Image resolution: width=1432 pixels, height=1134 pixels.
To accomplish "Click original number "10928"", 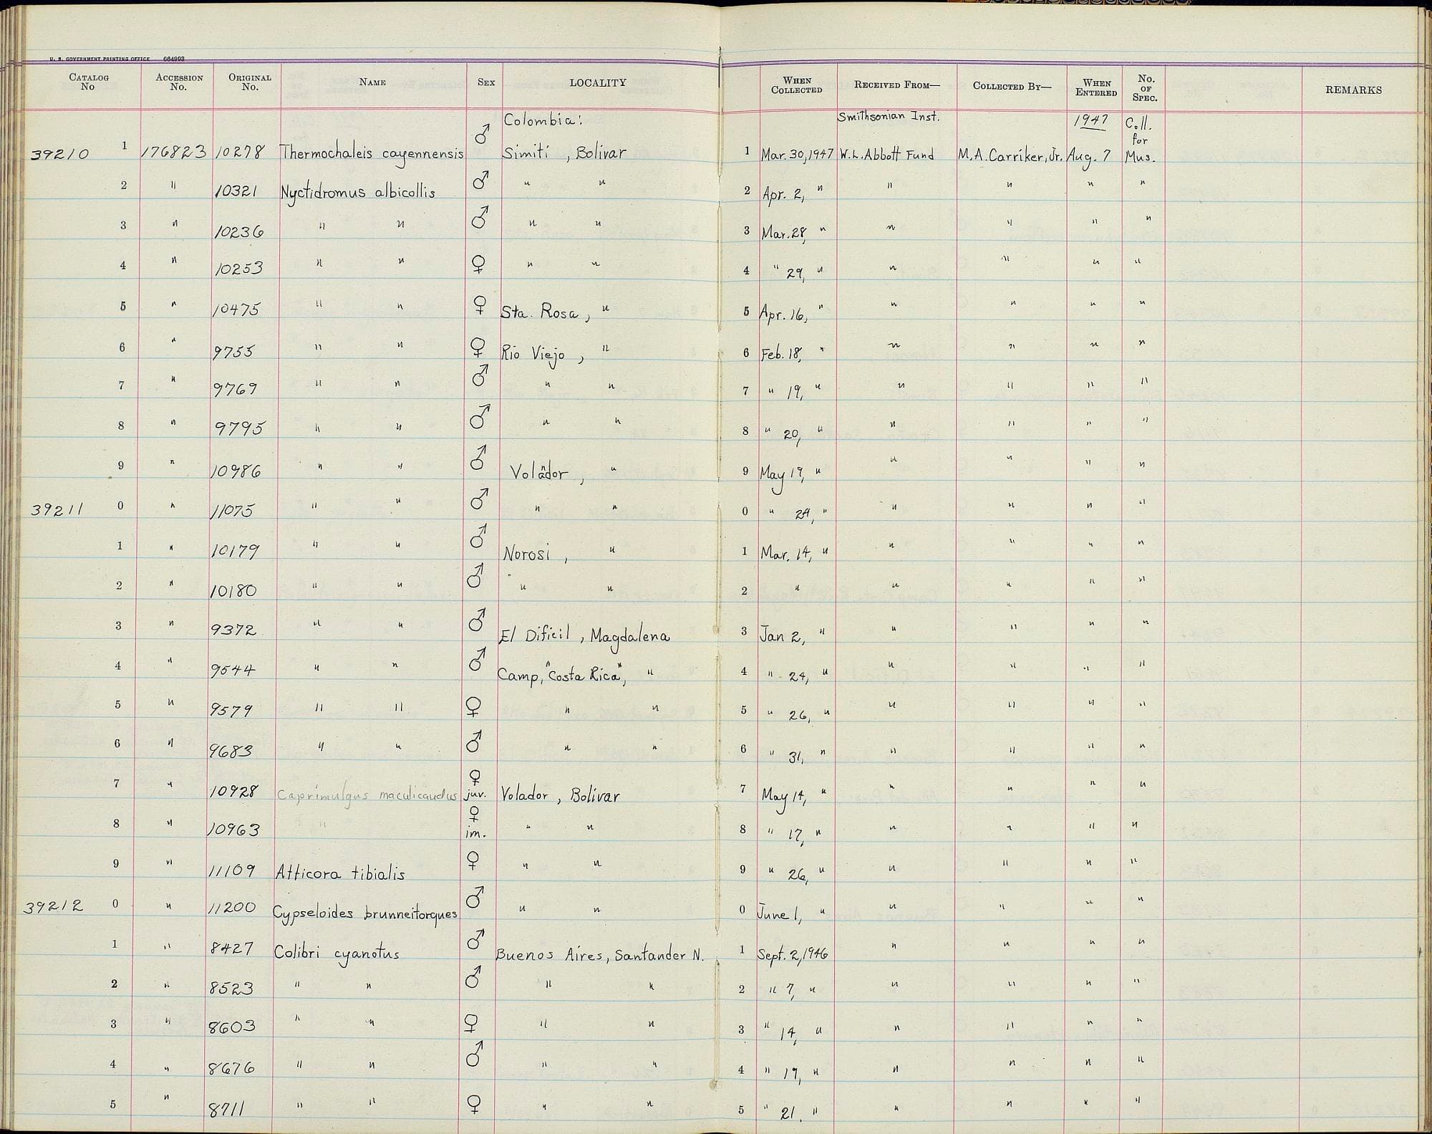I will pyautogui.click(x=233, y=792).
